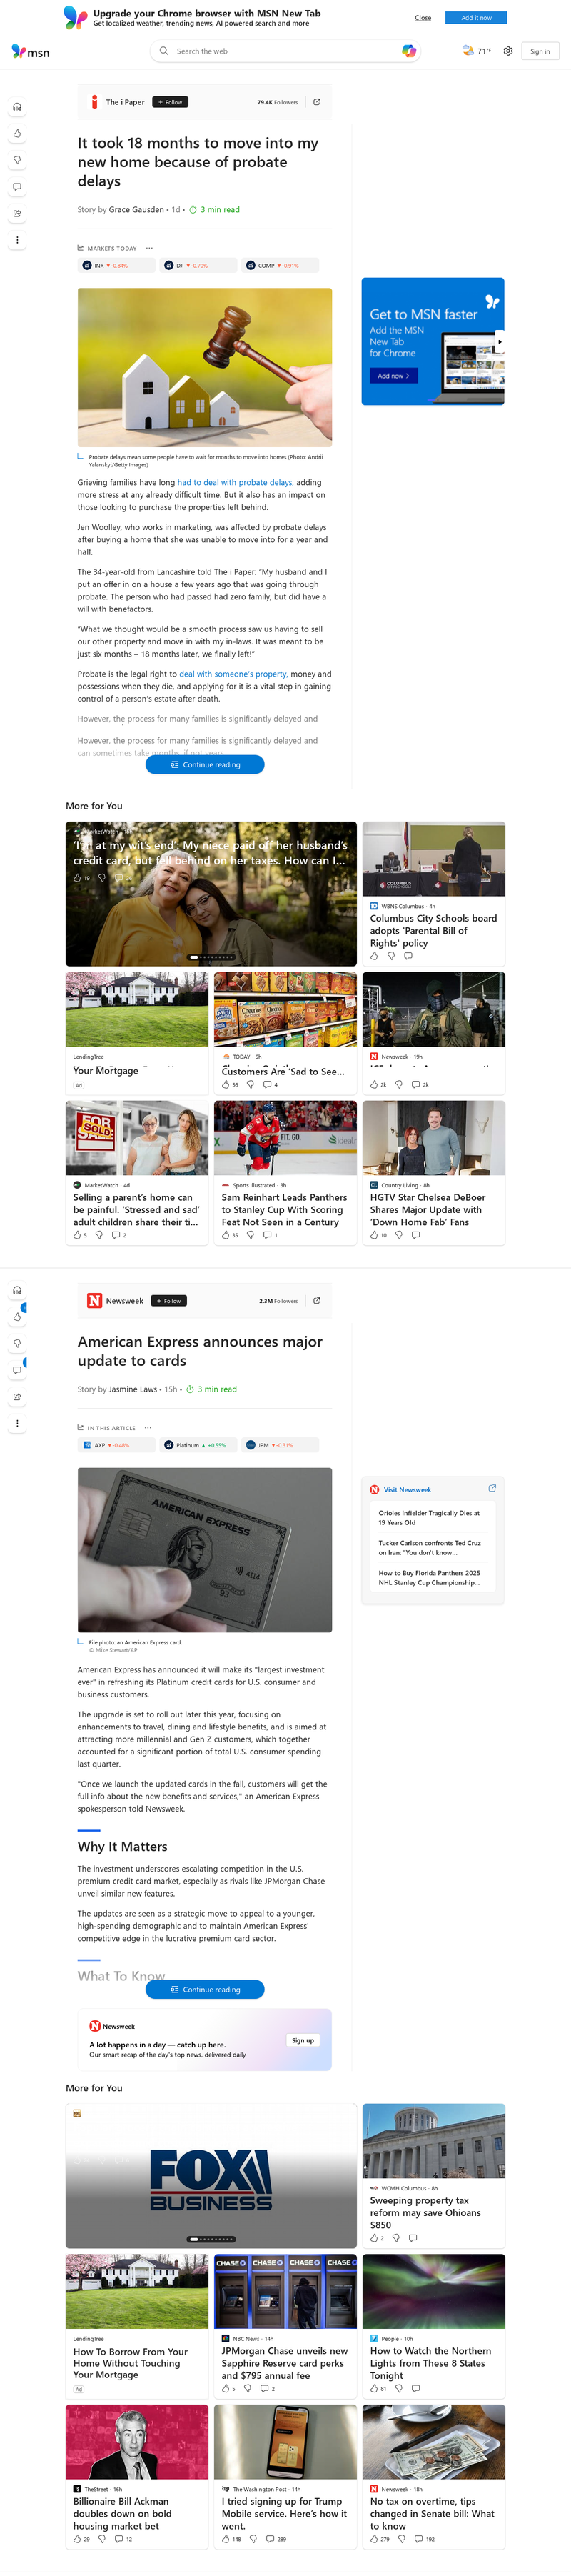Listen to the probate article via headphones icon

(17, 107)
